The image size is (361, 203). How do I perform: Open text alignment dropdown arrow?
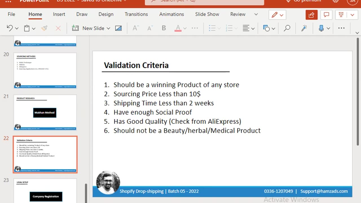coord(253,28)
